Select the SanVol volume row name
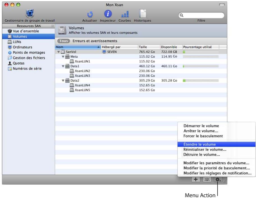The height and width of the screenshot is (200, 256). 71,52
